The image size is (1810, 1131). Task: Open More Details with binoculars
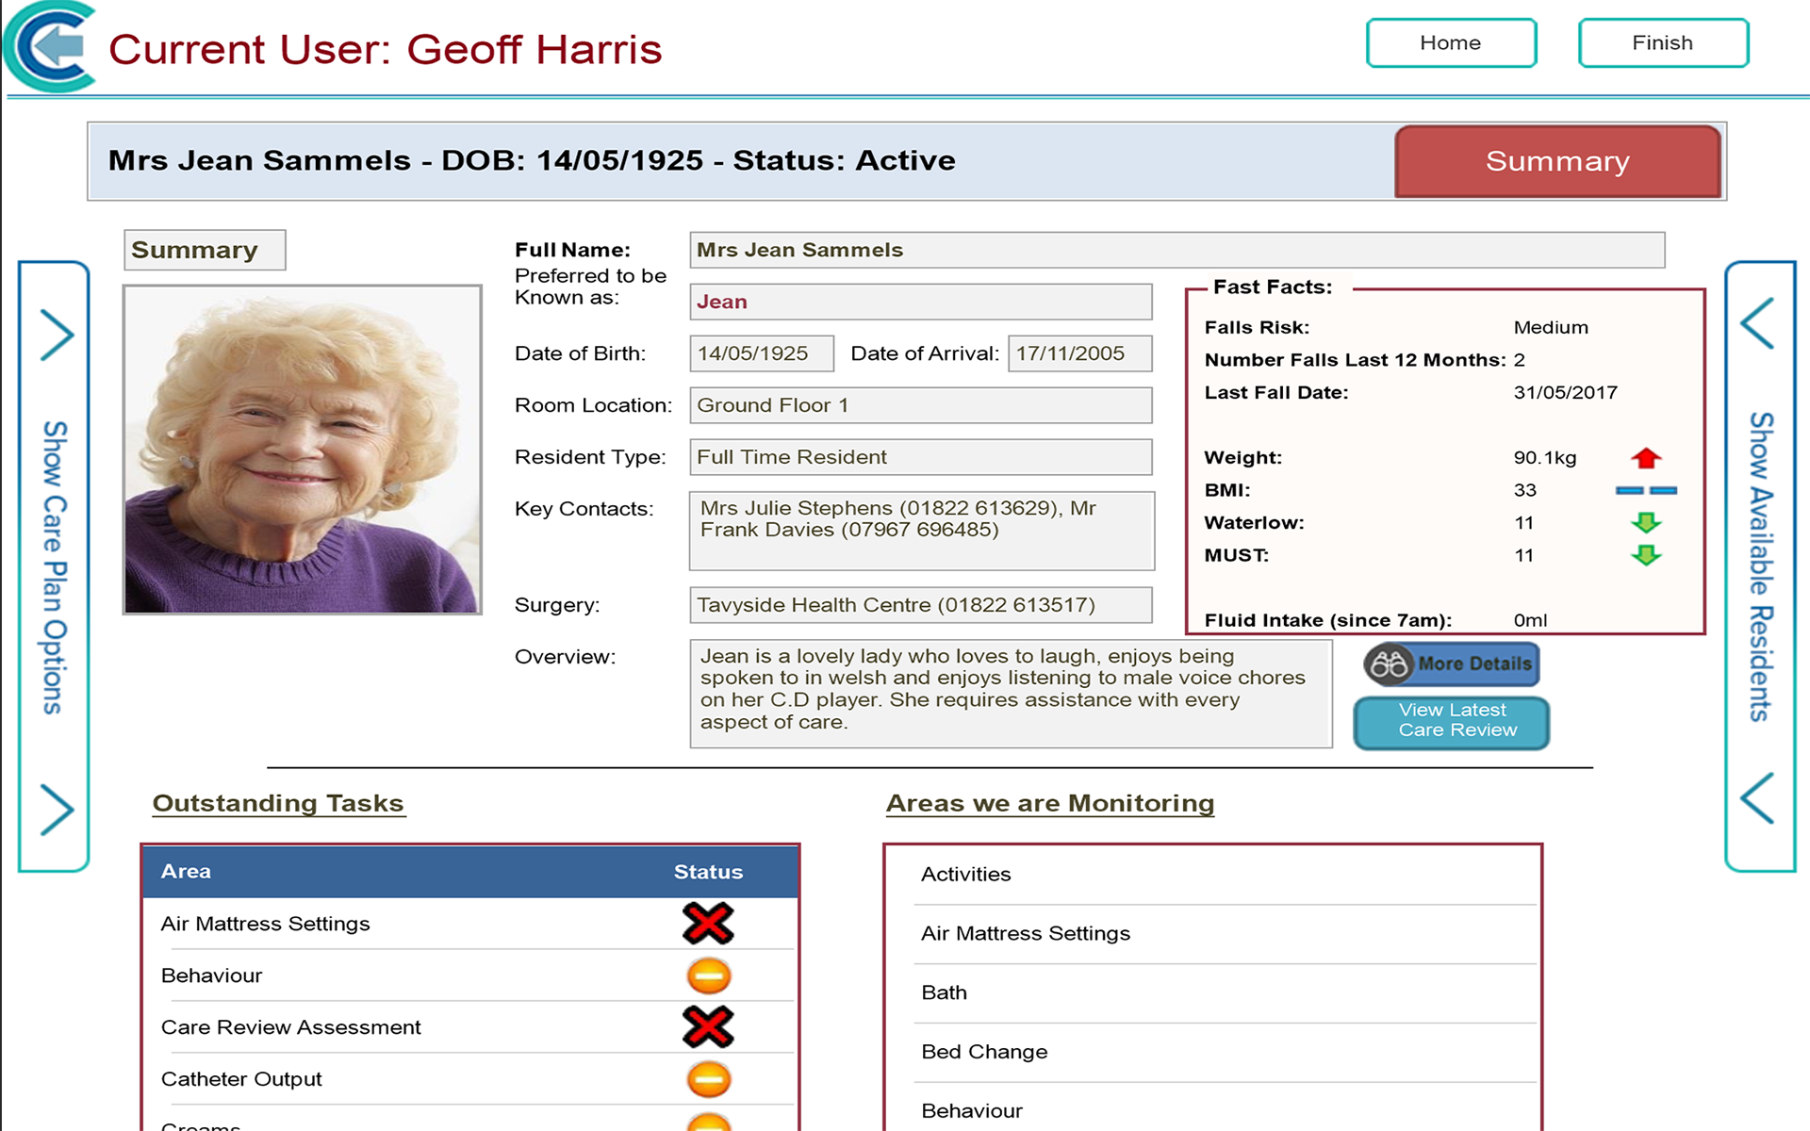pyautogui.click(x=1452, y=664)
